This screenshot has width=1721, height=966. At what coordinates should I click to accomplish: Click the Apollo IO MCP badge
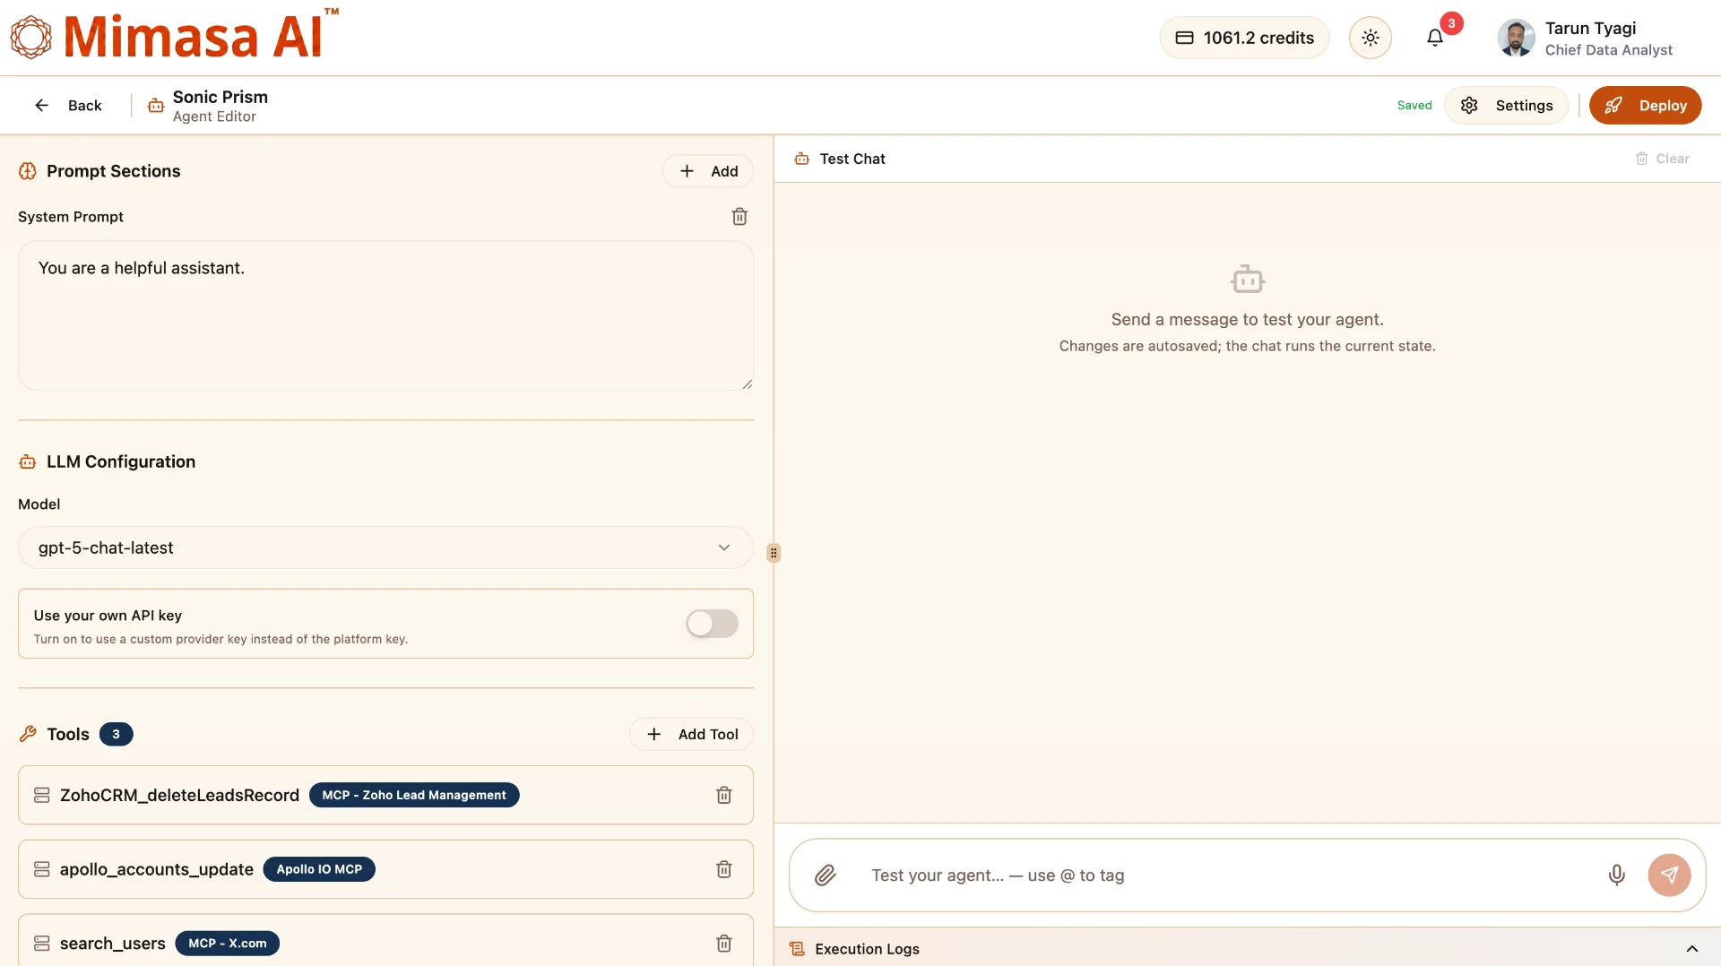point(319,869)
